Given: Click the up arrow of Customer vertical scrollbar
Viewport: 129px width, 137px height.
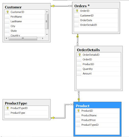Looking at the screenshot, I should (47, 12).
